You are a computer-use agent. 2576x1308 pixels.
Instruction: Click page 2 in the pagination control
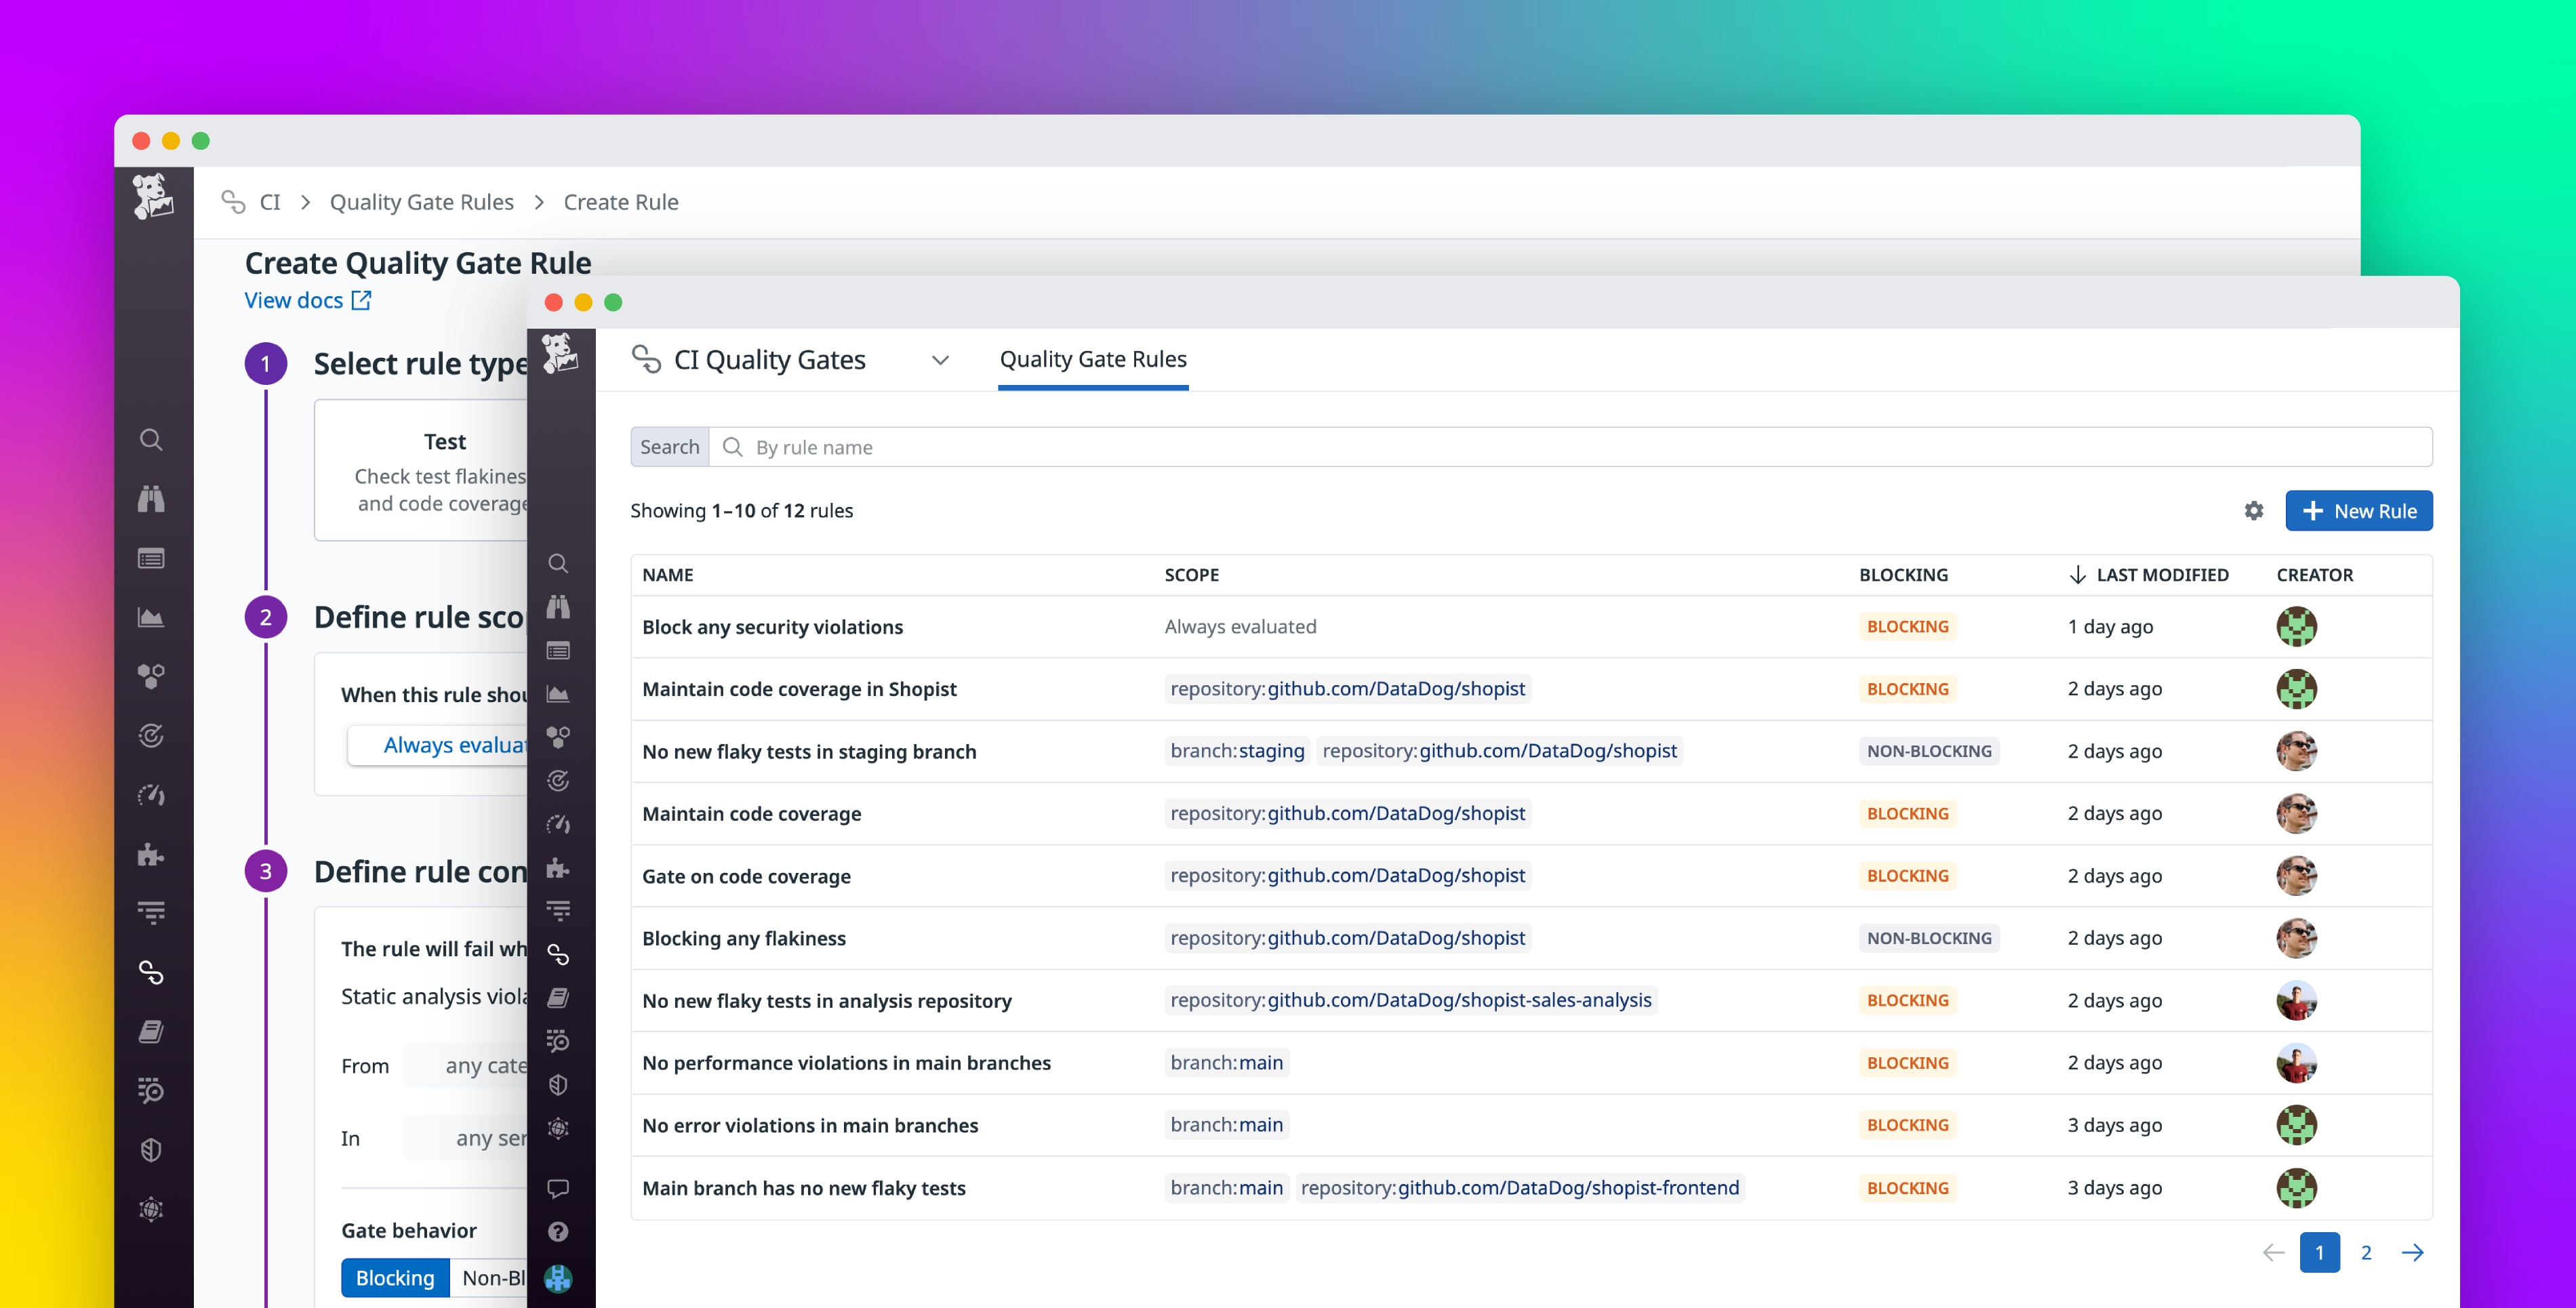tap(2366, 1252)
